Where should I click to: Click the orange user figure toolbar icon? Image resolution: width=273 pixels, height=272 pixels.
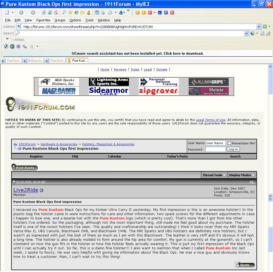click(89, 13)
